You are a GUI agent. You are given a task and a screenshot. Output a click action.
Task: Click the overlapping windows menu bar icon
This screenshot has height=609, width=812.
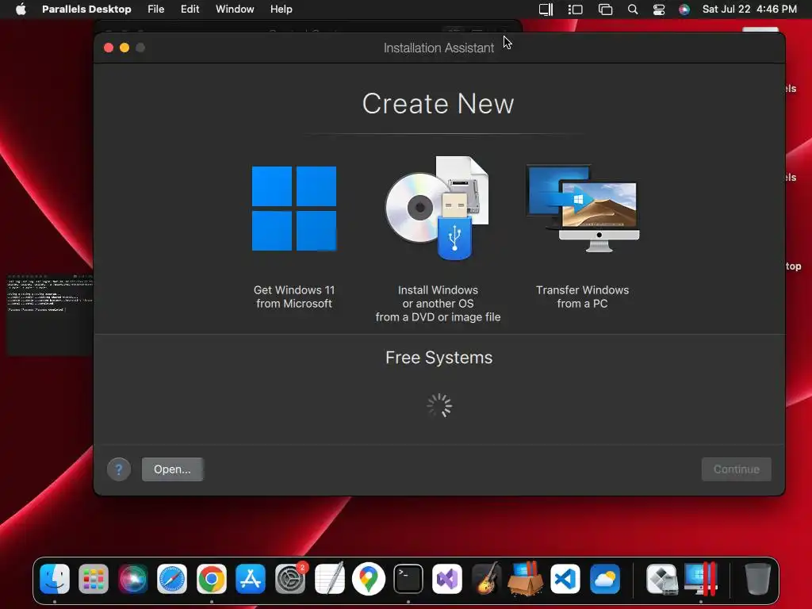click(x=605, y=10)
